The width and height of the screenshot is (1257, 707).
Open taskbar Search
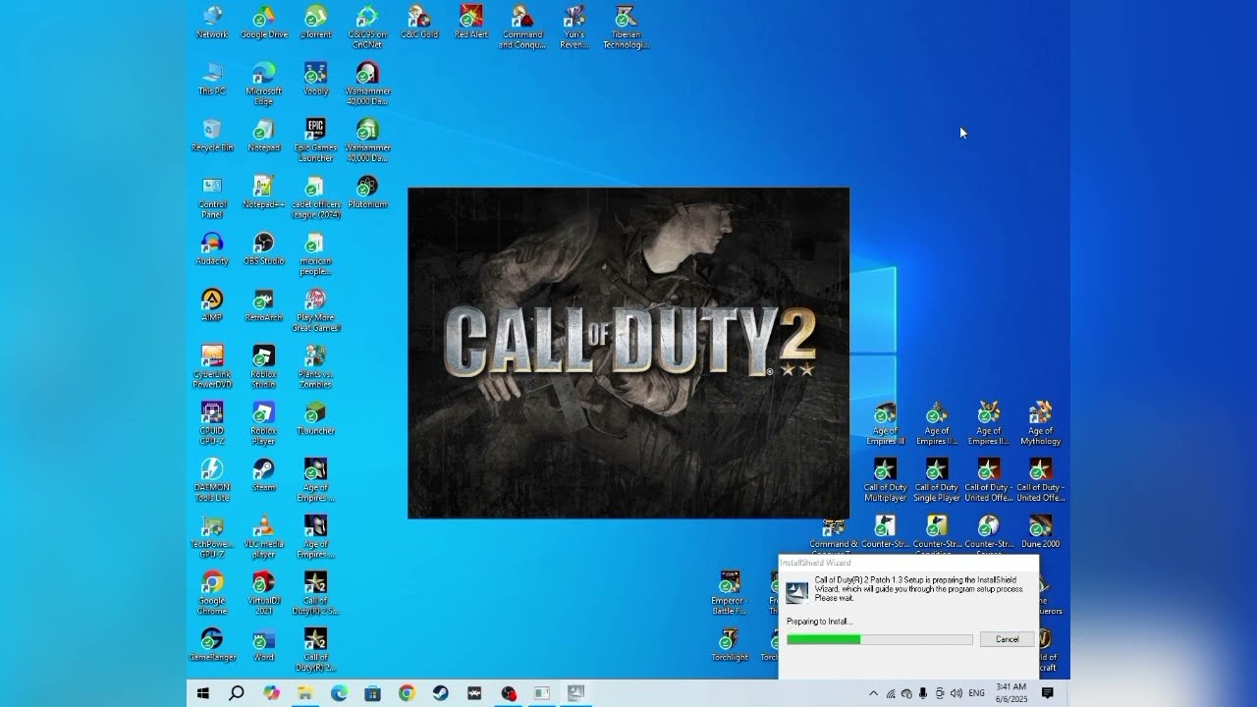237,693
